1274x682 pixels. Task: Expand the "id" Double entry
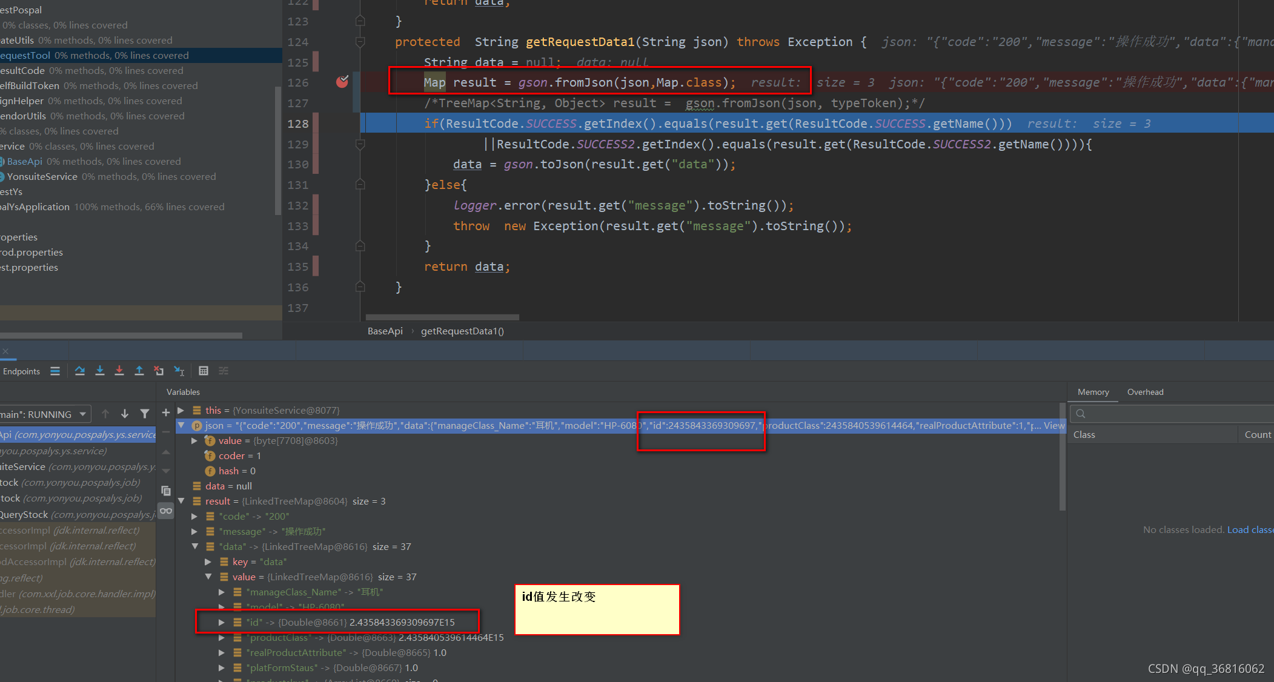222,622
